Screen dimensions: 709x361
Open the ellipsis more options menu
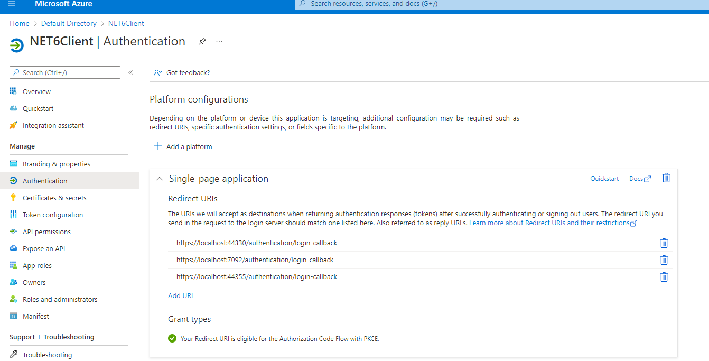pyautogui.click(x=219, y=41)
